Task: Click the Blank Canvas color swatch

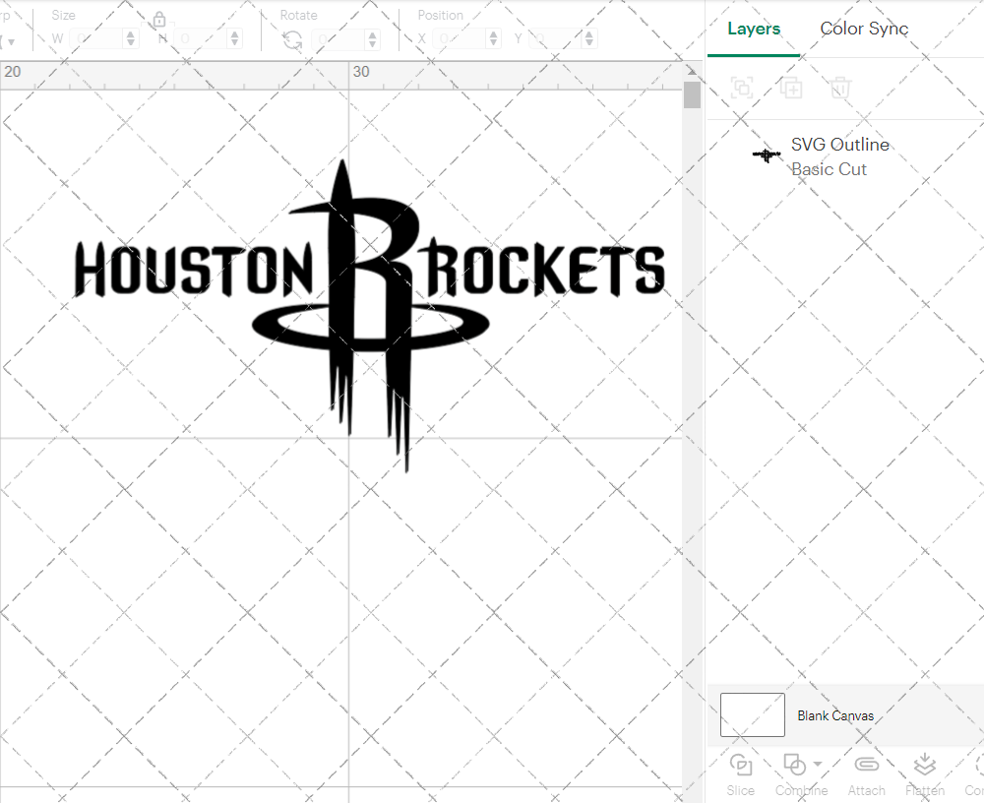Action: coord(752,715)
